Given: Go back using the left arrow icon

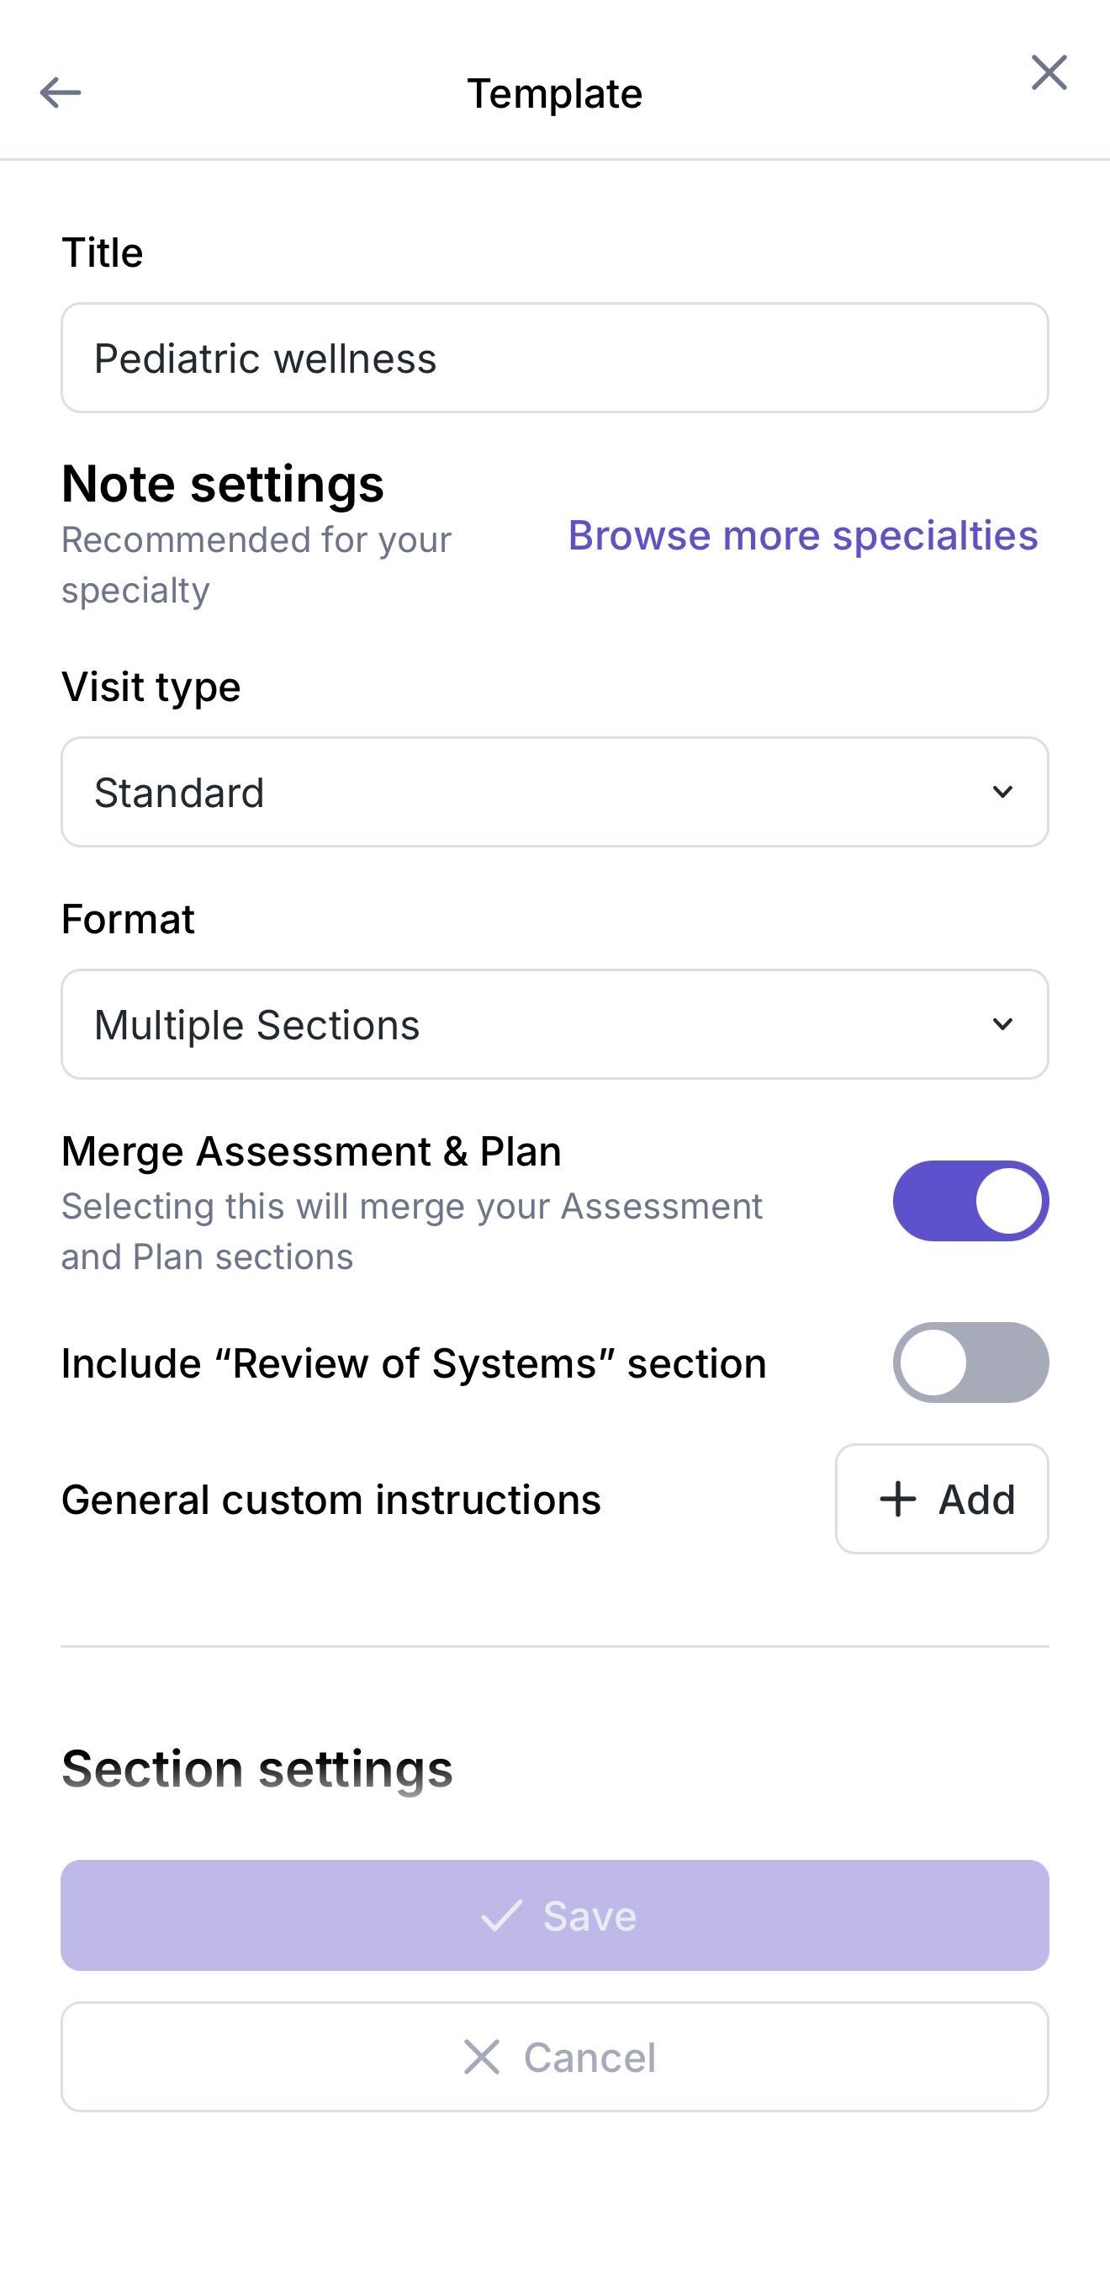Looking at the screenshot, I should click(61, 93).
